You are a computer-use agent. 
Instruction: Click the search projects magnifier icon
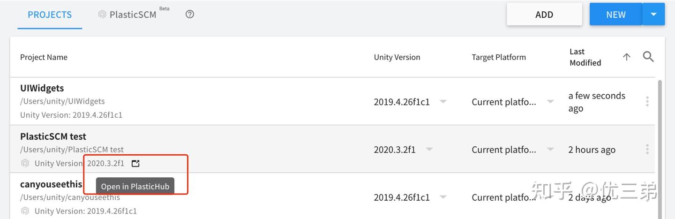(648, 57)
